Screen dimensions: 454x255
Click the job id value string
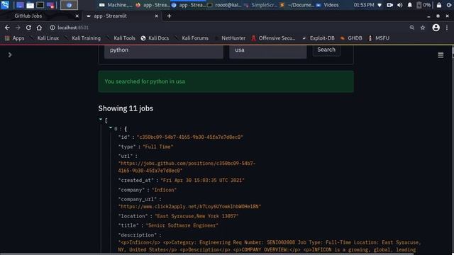point(189,137)
